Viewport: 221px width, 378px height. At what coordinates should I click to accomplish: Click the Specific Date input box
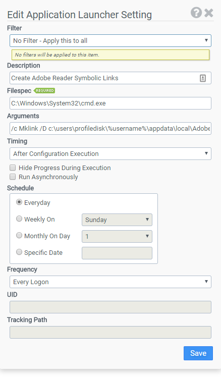click(117, 253)
